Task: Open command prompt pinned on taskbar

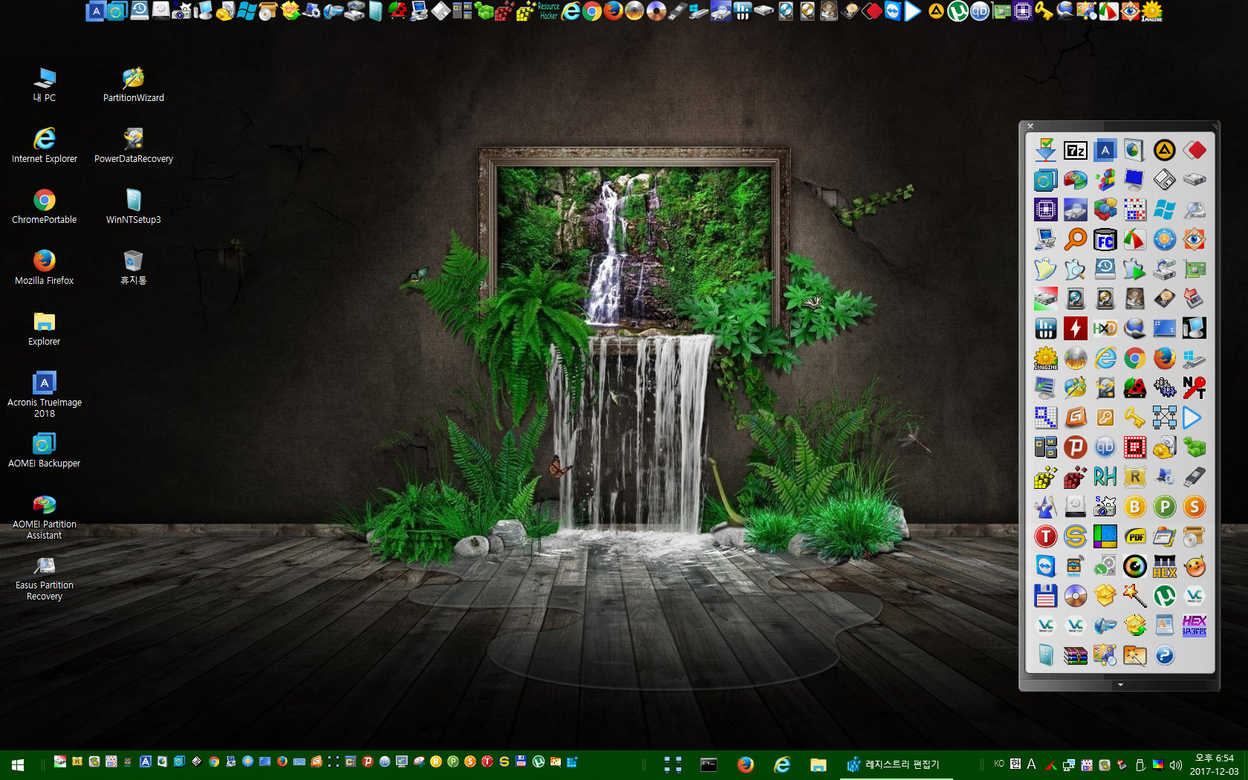Action: [709, 764]
